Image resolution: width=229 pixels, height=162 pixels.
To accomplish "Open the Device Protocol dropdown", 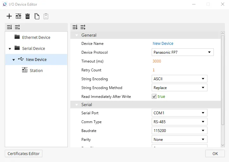I will pos(183,52).
